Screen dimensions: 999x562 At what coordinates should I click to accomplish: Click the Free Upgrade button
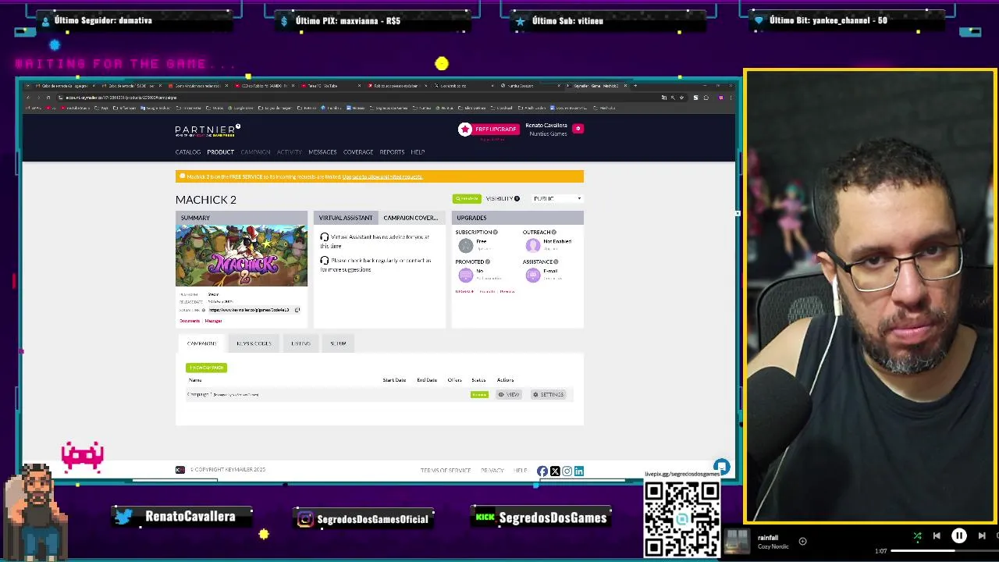click(495, 129)
